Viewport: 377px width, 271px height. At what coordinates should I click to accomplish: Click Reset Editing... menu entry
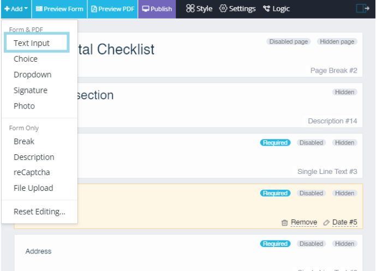click(39, 212)
